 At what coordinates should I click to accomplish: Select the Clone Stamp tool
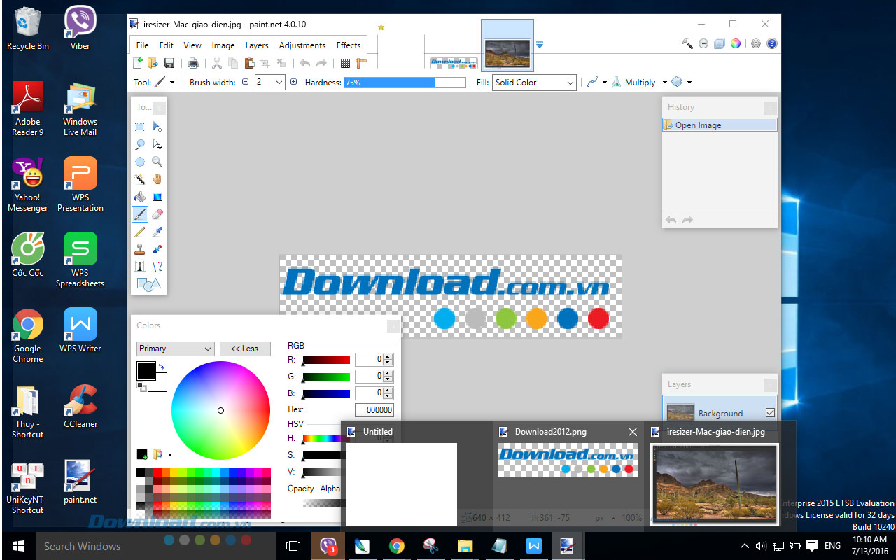coord(140,249)
